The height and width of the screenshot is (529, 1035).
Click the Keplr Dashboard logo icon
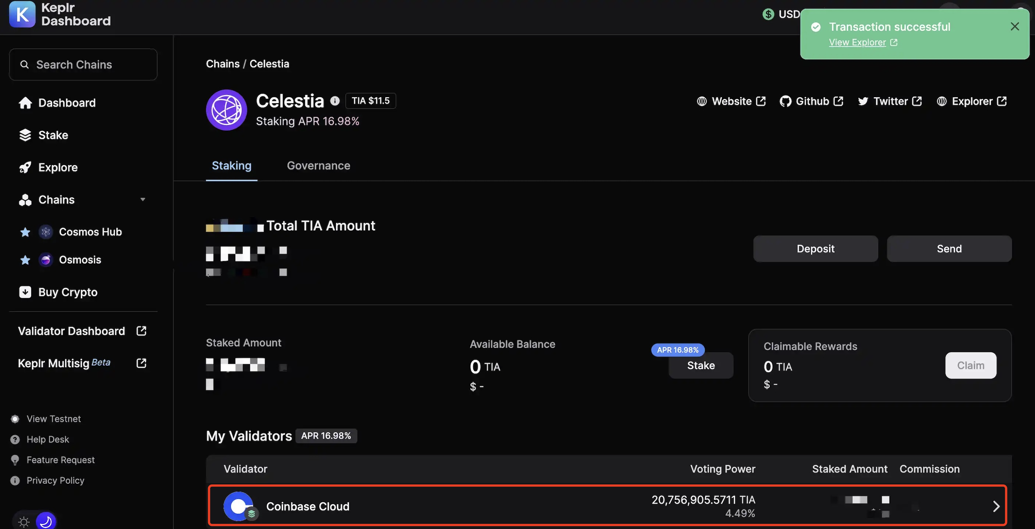click(x=22, y=15)
